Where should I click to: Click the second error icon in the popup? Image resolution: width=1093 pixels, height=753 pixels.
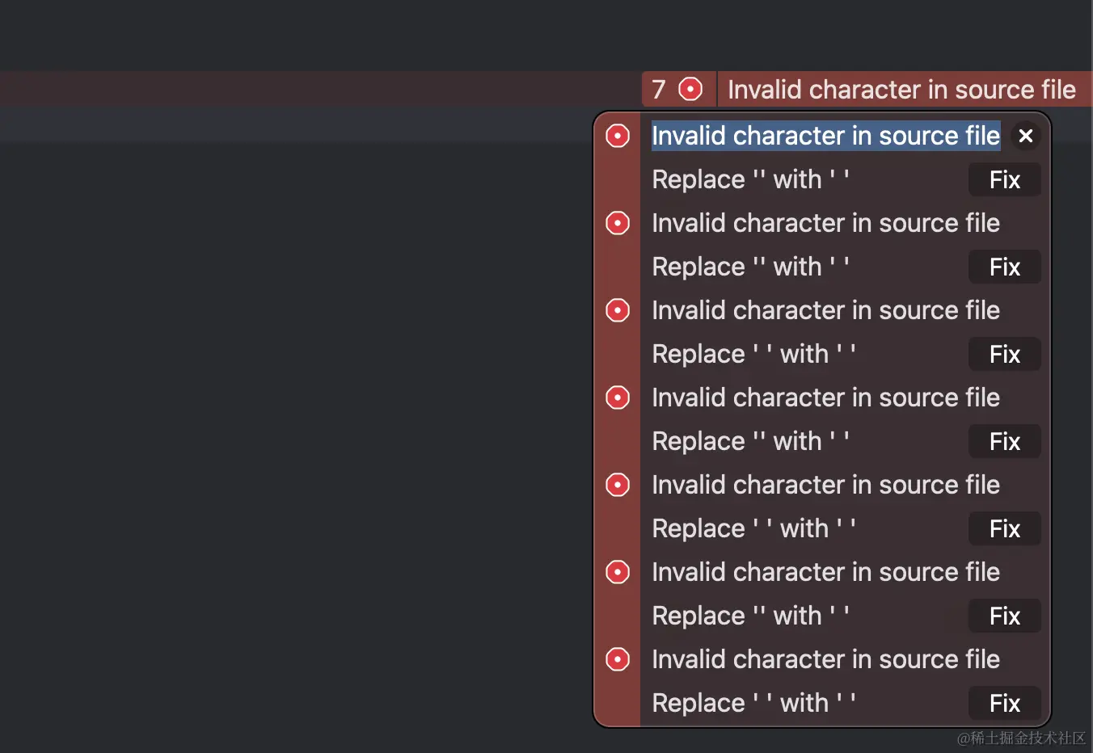[x=618, y=223]
